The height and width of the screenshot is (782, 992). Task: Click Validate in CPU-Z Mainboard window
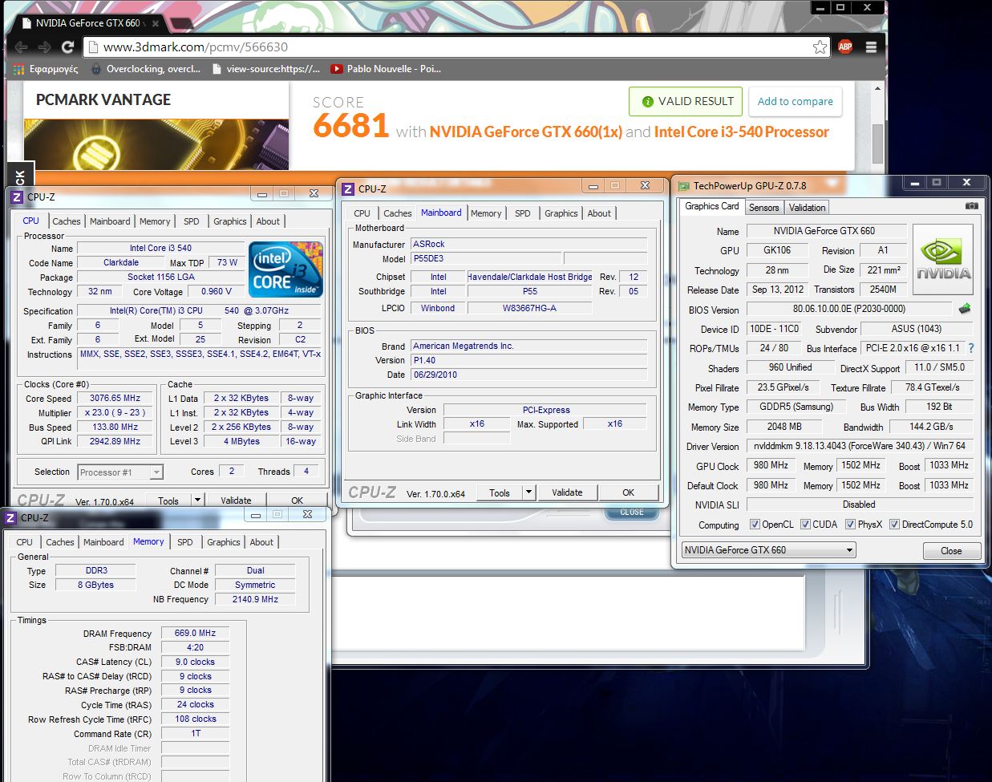point(567,492)
